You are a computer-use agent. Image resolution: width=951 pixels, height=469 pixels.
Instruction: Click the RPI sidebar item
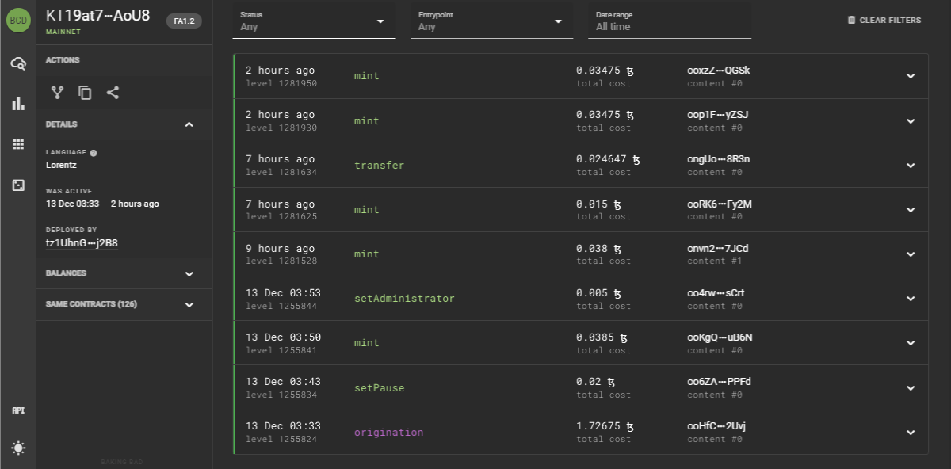[18, 410]
